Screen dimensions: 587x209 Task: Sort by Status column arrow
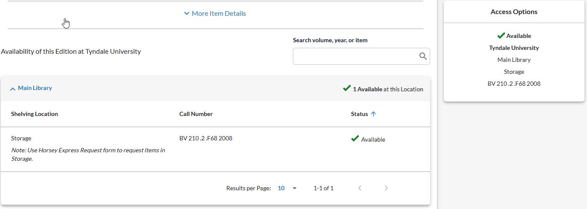[x=373, y=114]
